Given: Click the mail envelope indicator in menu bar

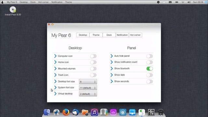Looking at the screenshot, I should tap(170, 2).
